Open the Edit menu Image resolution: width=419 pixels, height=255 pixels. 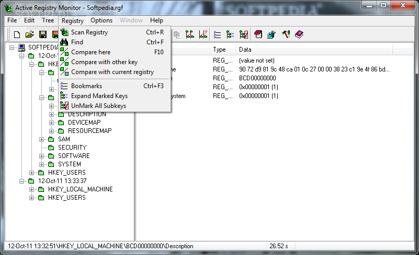[x=29, y=20]
